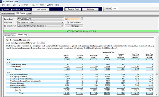The height and width of the screenshot is (97, 159).
Task: Click the Unrealized Gains column header
Action: (80, 57)
